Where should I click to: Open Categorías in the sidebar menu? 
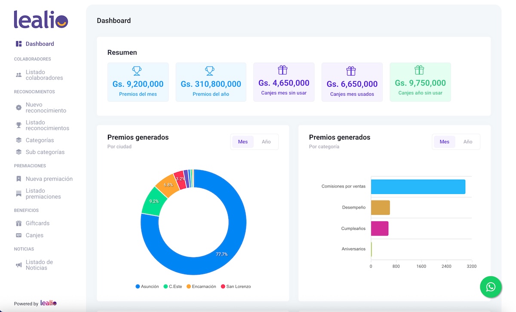40,140
